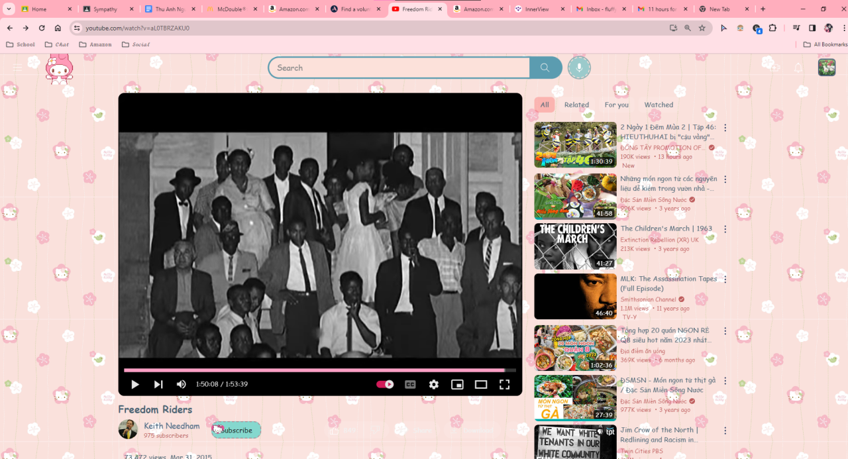
Task: Bookmark this page with the star
Action: tap(702, 28)
